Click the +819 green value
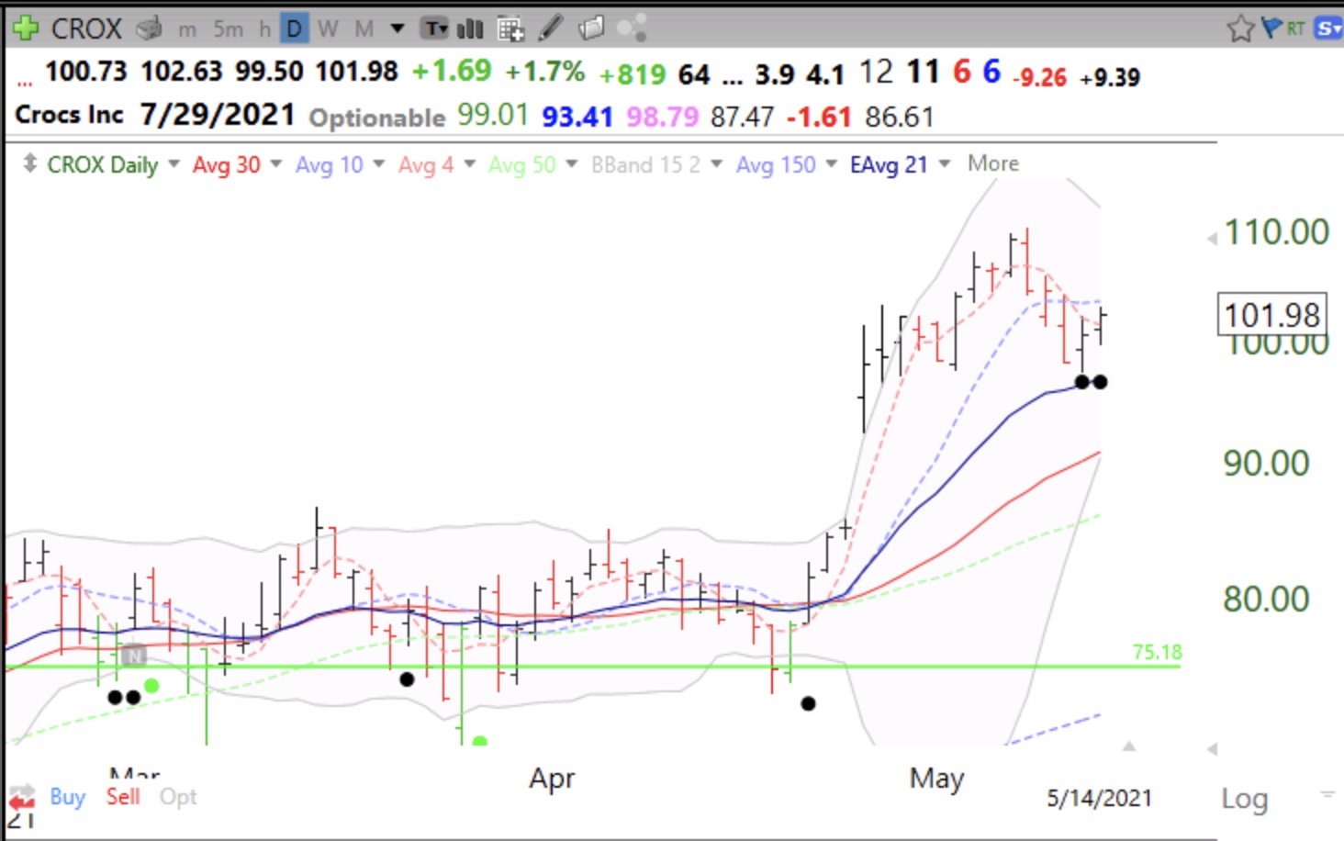 pyautogui.click(x=633, y=74)
